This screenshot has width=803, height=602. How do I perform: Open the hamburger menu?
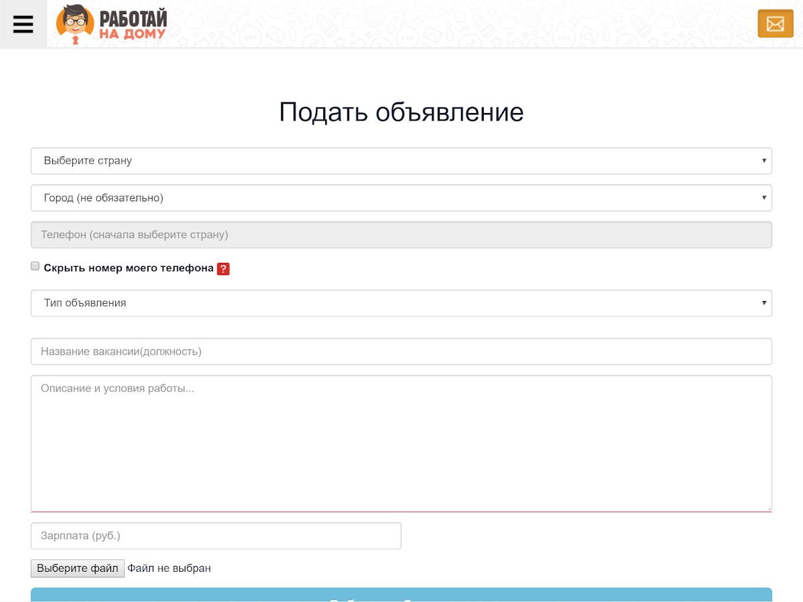[x=23, y=24]
